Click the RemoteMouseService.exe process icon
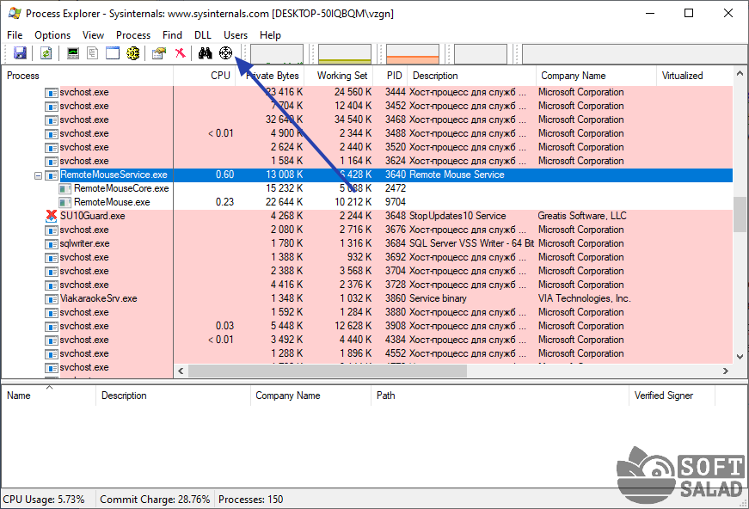749x509 pixels. 51,175
